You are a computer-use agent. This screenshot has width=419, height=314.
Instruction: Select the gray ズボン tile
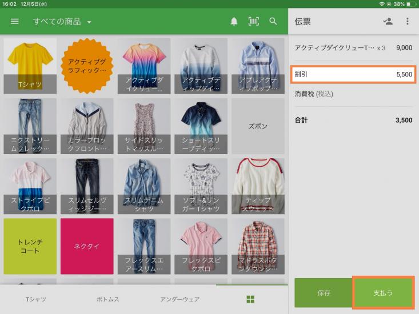pos(258,126)
